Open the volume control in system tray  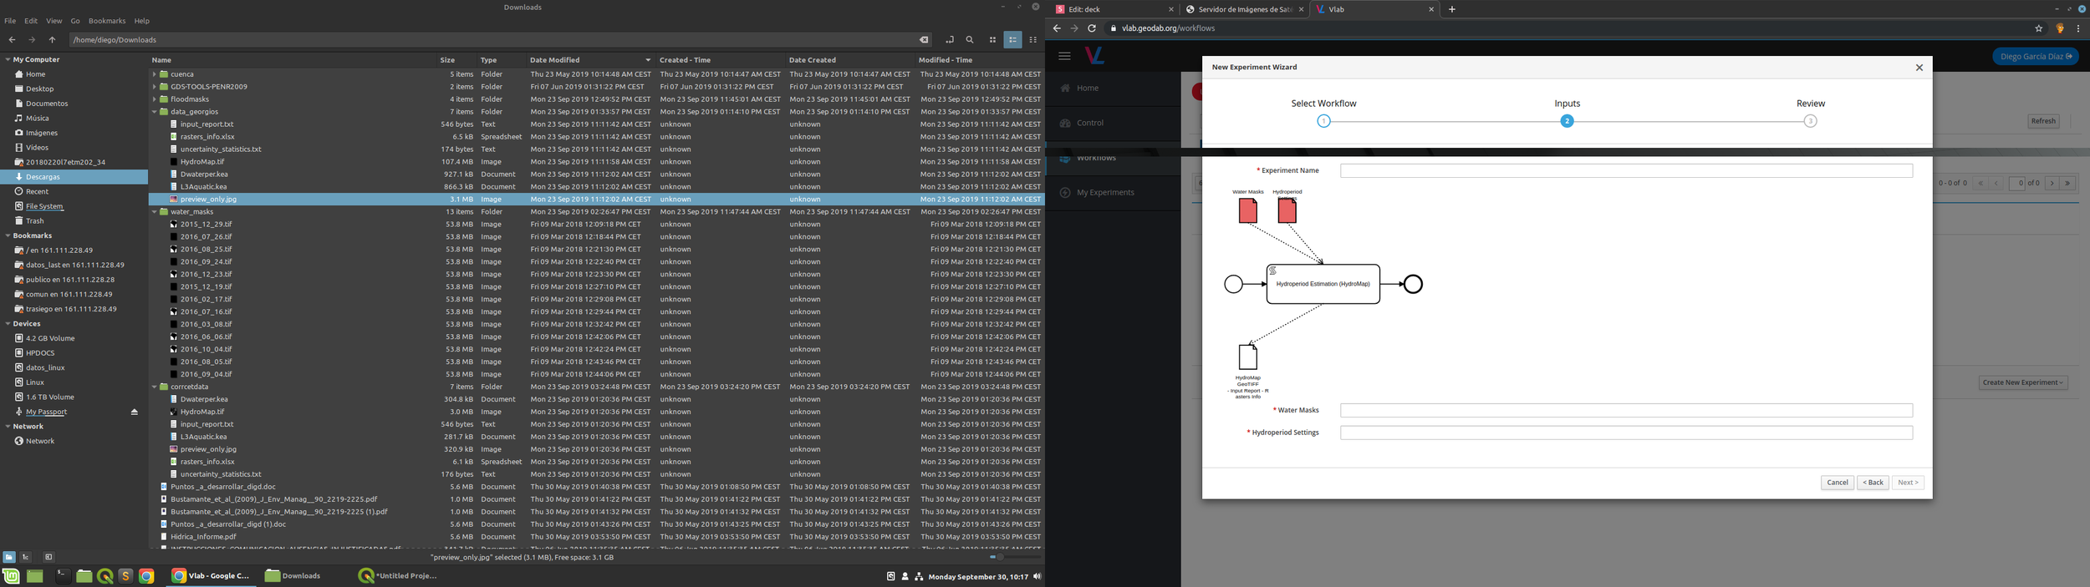pos(1037,576)
